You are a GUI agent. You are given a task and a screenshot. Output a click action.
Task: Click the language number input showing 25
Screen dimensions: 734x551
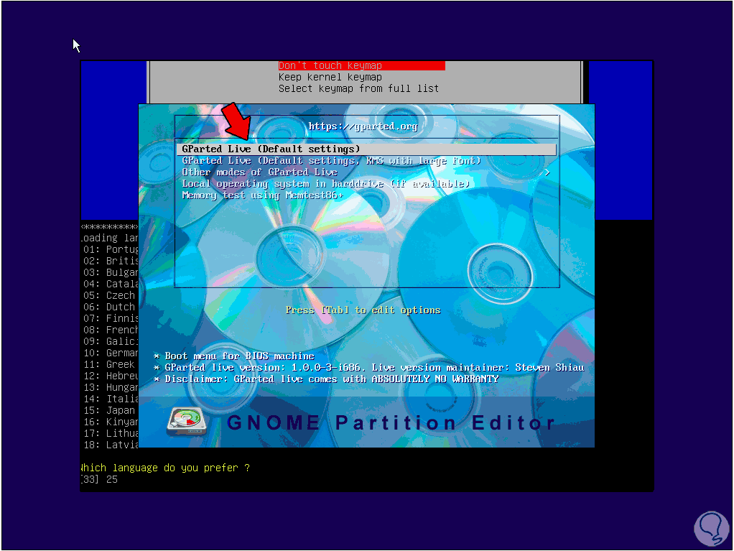coord(112,479)
